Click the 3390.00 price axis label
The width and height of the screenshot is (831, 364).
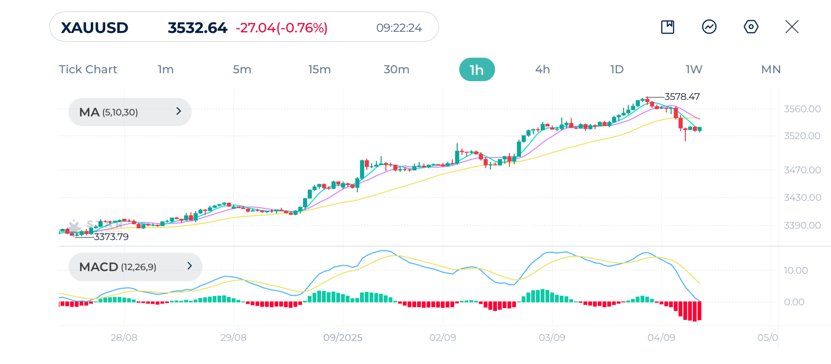[x=802, y=225]
